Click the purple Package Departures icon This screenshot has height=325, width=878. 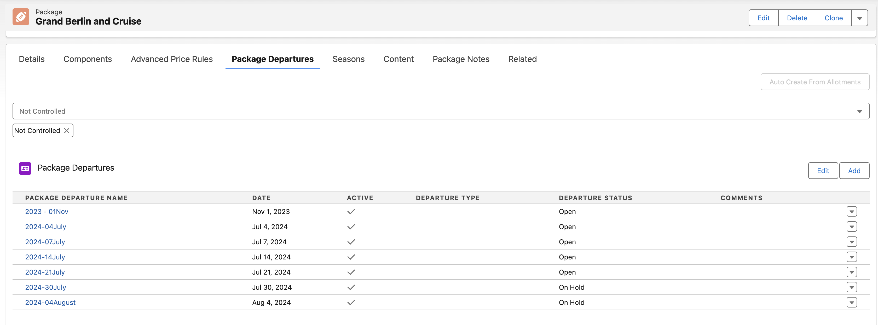point(25,168)
